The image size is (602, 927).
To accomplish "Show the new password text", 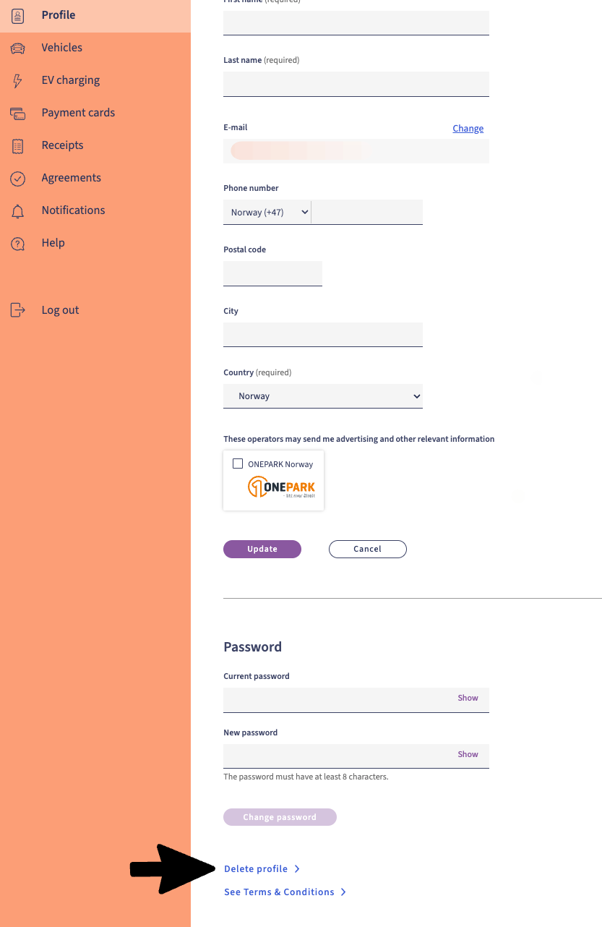I will pyautogui.click(x=468, y=754).
